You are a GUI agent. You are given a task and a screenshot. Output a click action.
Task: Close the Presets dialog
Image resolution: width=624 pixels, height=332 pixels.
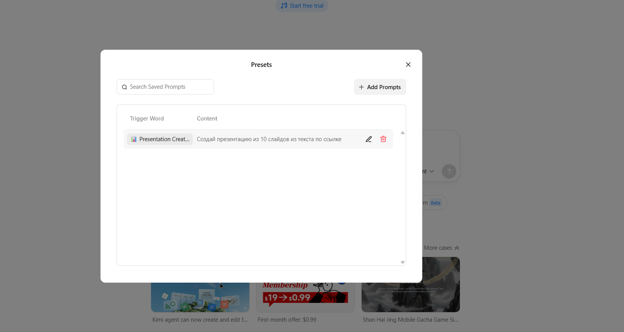pyautogui.click(x=408, y=65)
